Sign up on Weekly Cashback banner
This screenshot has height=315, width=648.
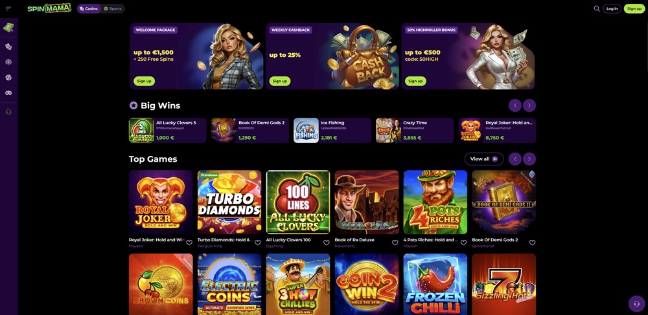point(280,81)
